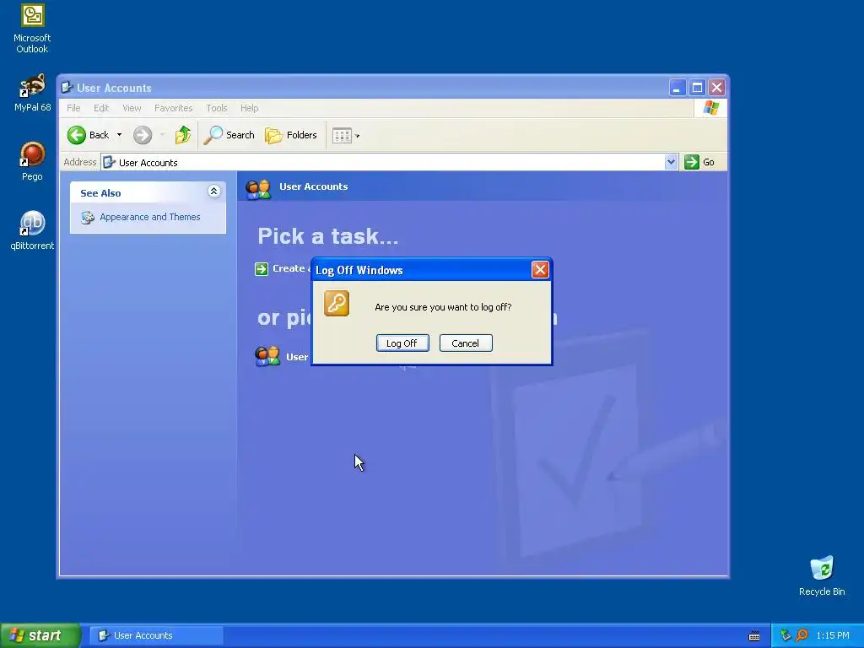Click the Windows flag logo in menu bar

coord(710,107)
